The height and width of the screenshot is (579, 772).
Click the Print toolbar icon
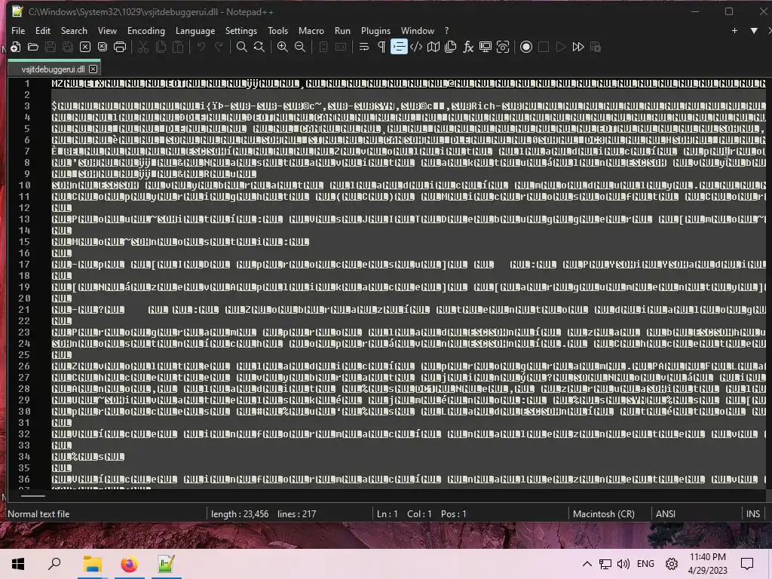point(120,47)
